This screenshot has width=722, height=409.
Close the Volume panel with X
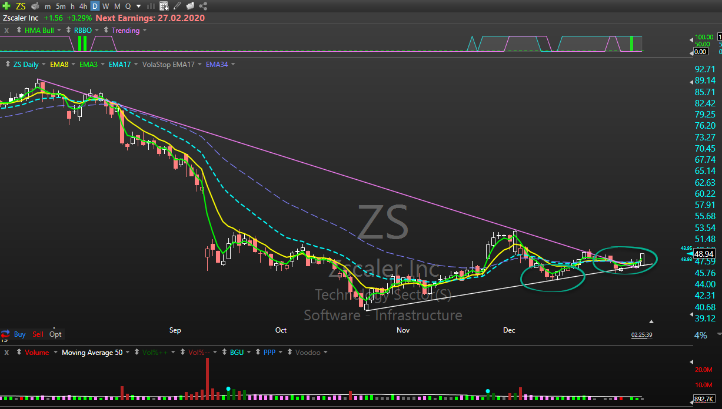(x=6, y=352)
